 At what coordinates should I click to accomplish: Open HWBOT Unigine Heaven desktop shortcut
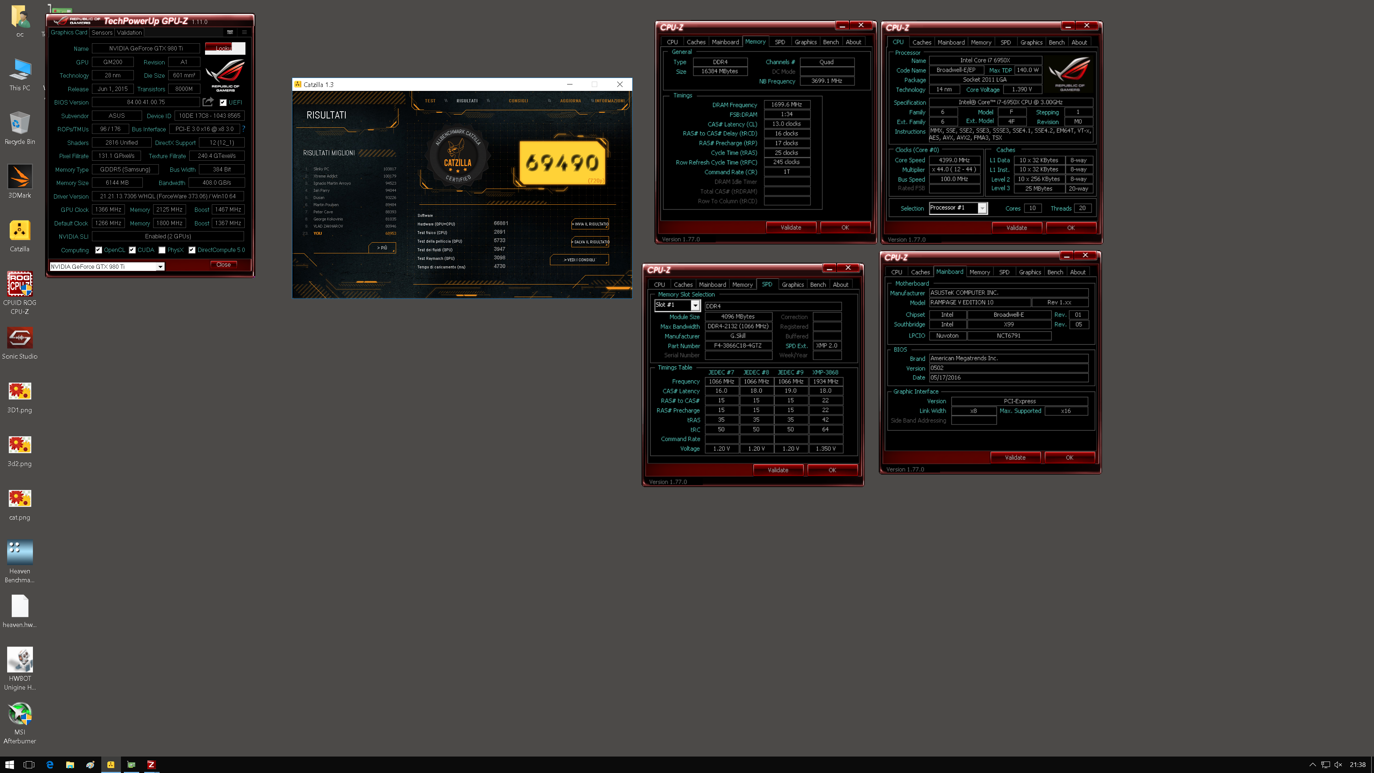(x=20, y=669)
